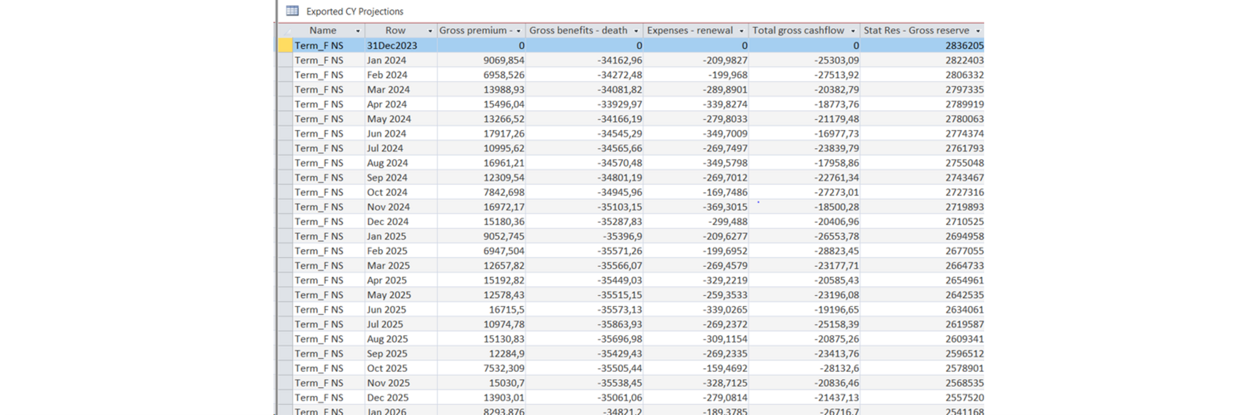1252x415 pixels.
Task: Click the row selector for the Jan 2024 record
Action: click(x=285, y=60)
